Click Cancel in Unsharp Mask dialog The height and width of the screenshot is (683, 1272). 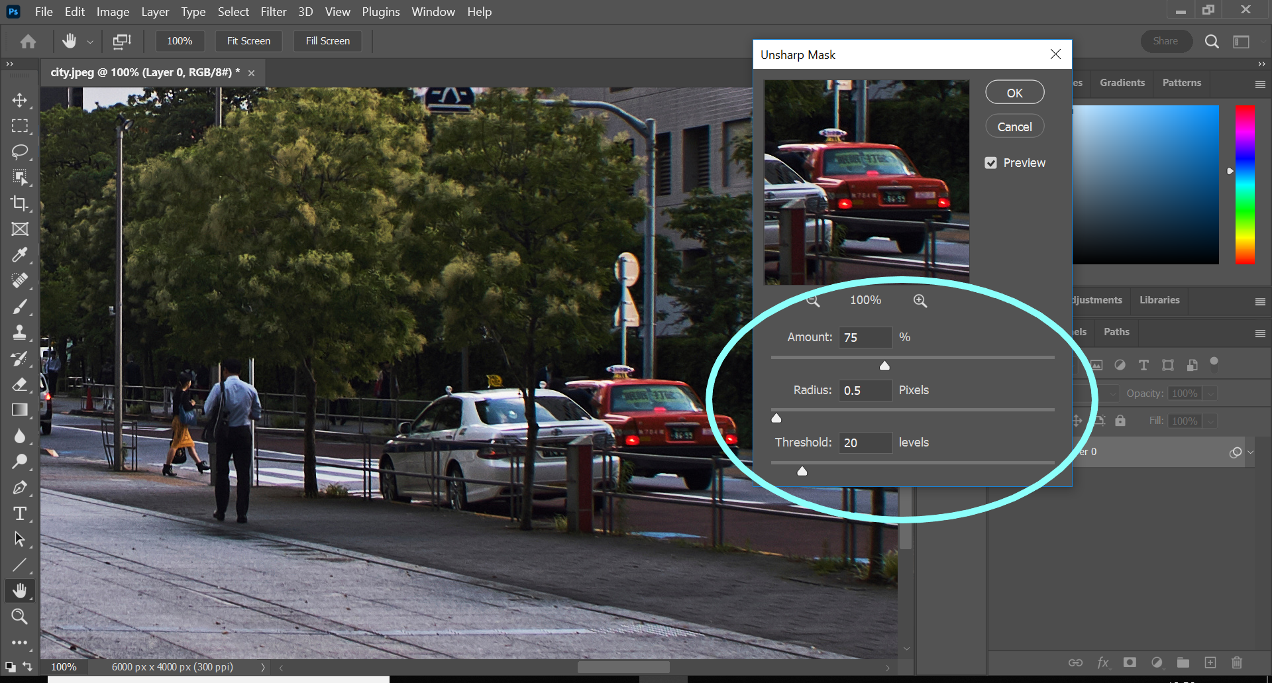tap(1015, 127)
